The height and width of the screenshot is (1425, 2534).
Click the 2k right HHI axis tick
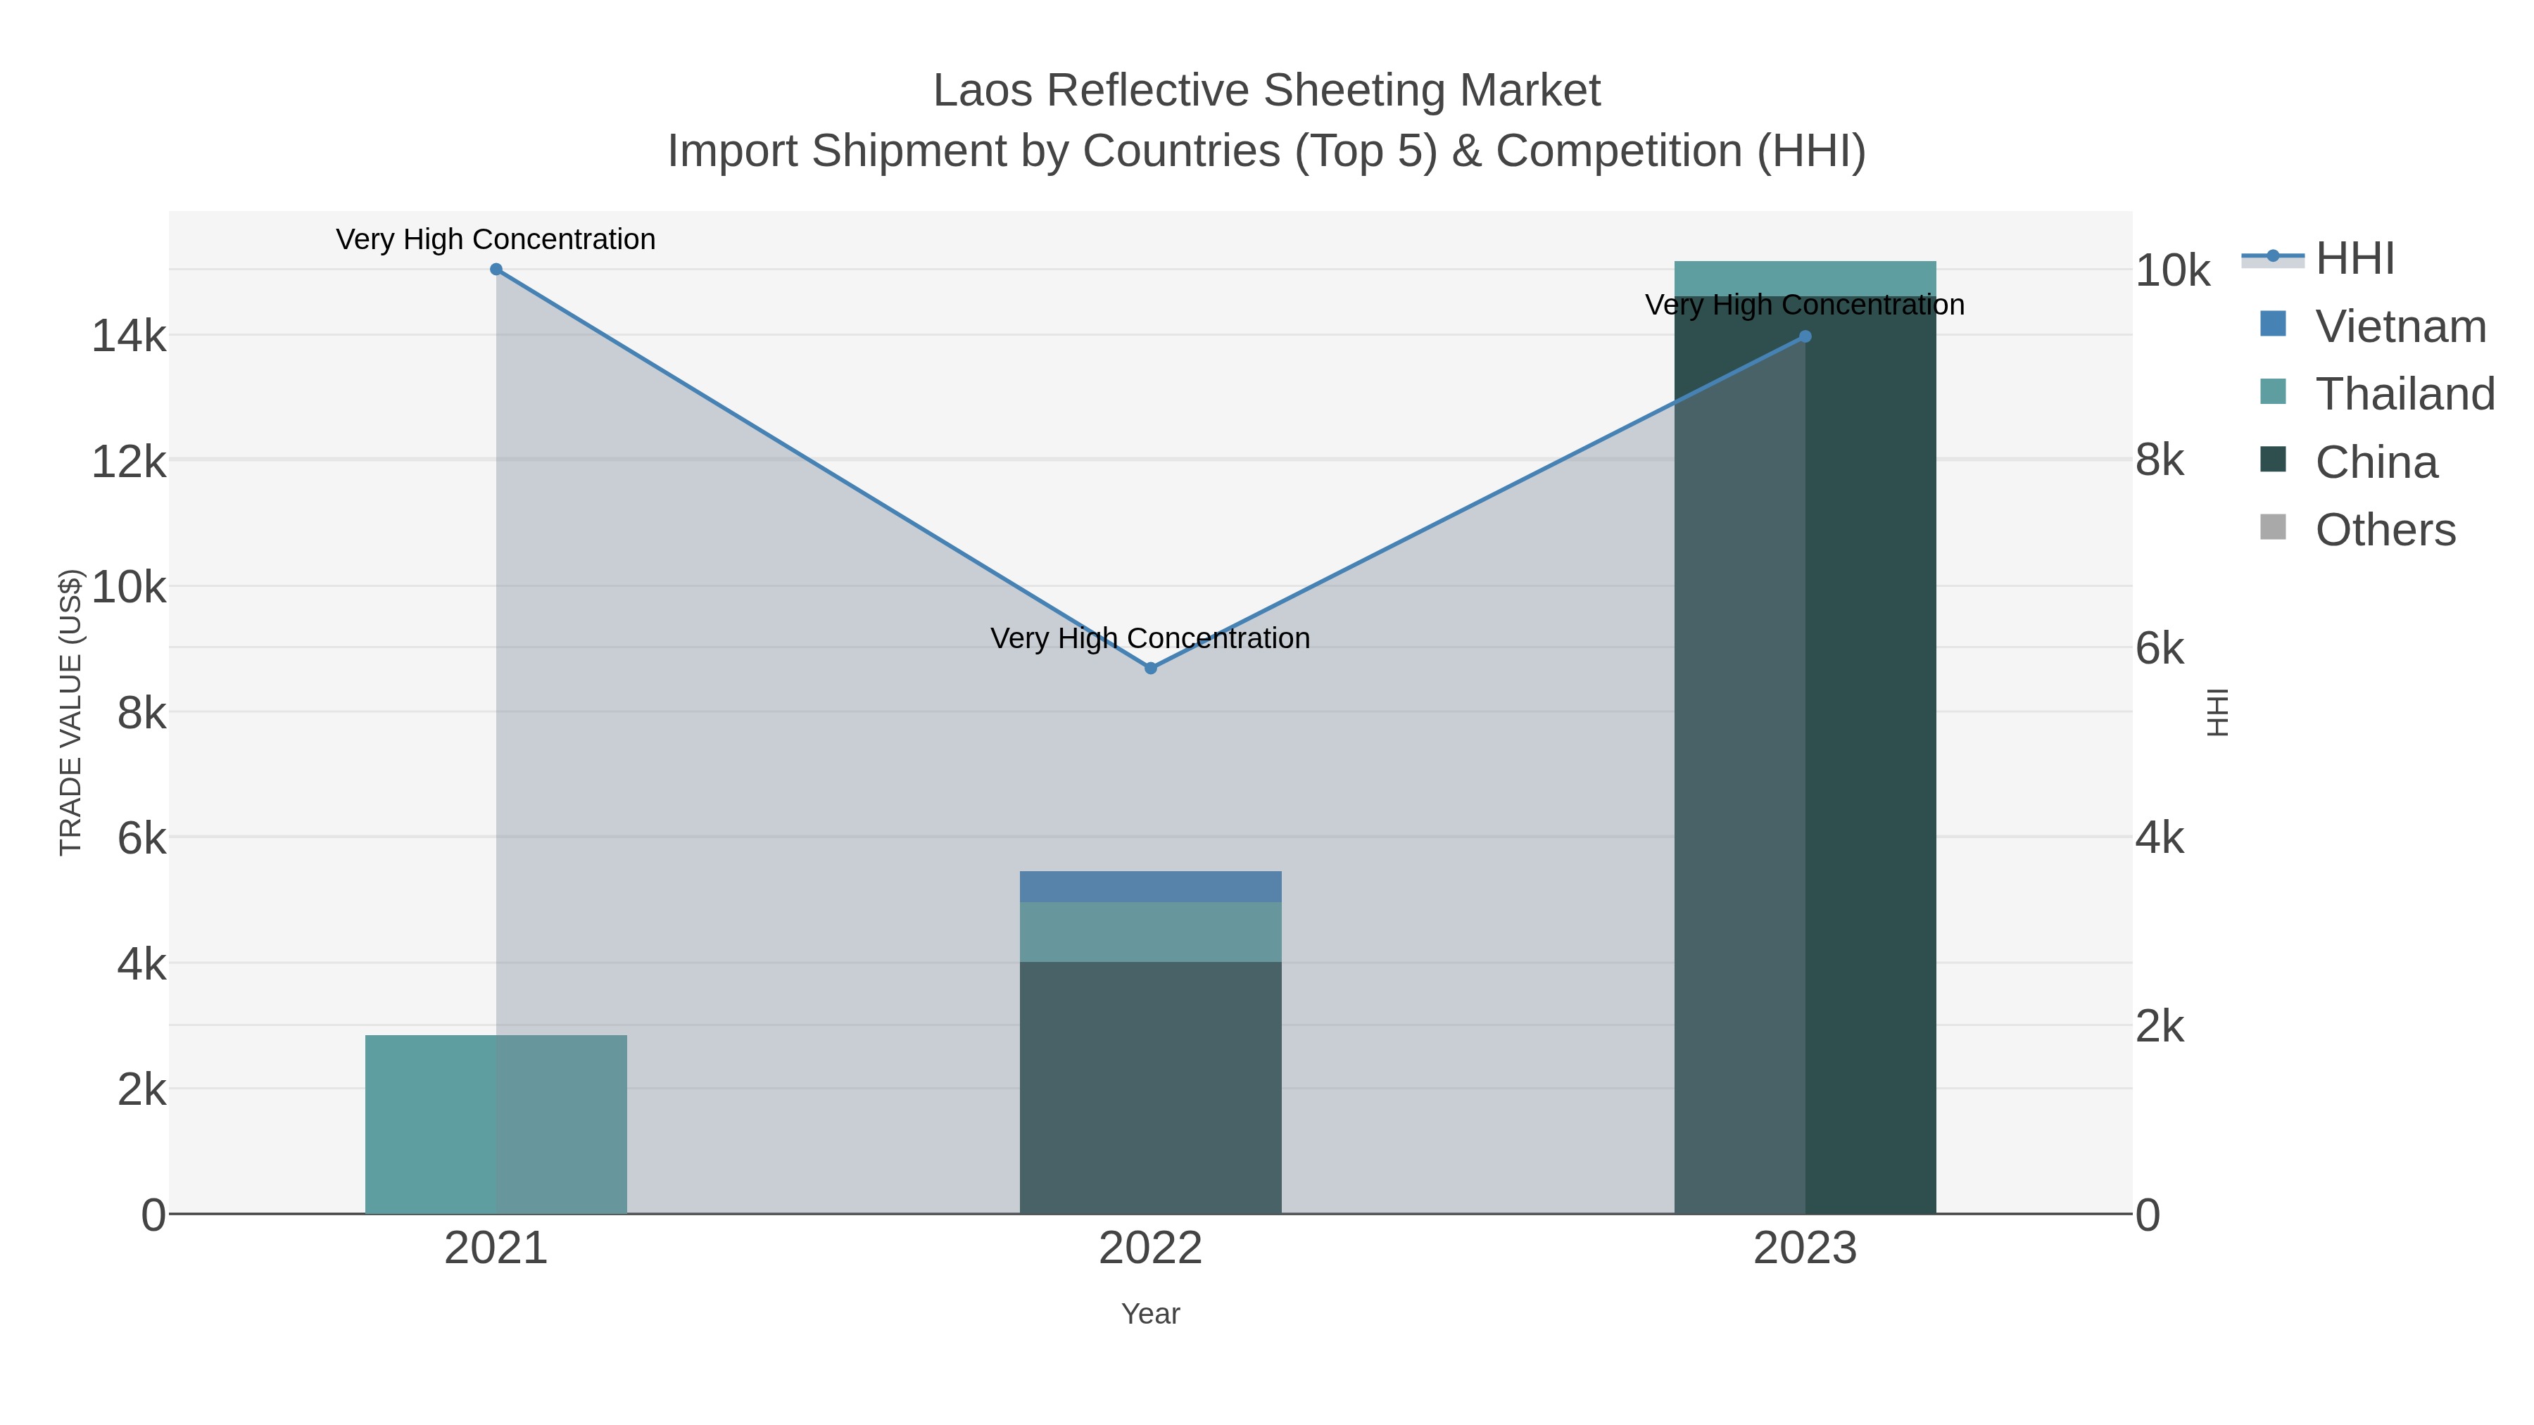pos(2160,1027)
